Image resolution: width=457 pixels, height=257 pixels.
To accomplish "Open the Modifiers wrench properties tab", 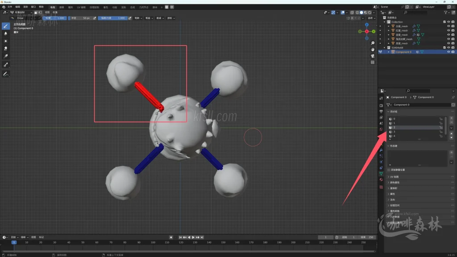I will (381, 150).
